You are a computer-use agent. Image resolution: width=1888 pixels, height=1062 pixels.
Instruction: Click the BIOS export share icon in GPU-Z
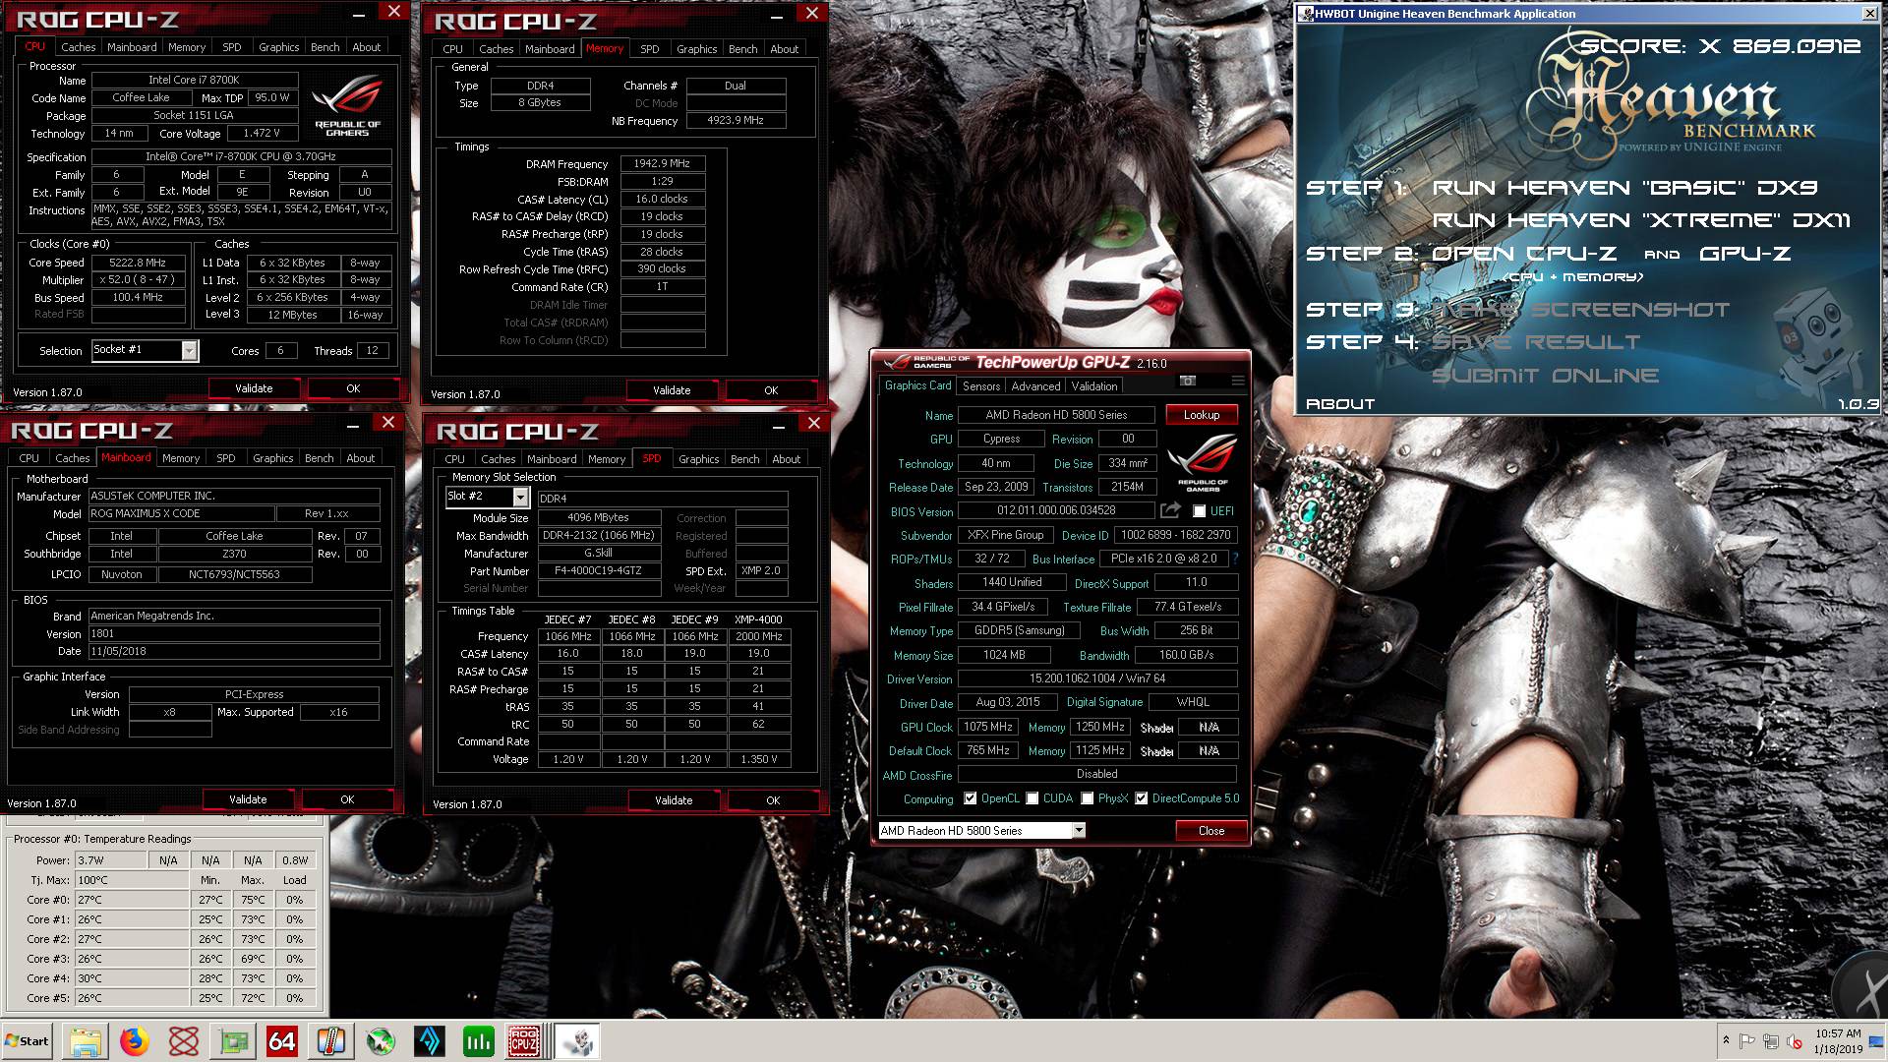1170,510
